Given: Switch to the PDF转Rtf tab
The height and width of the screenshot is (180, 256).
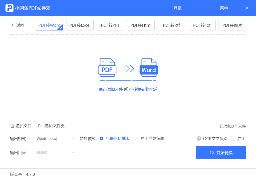Looking at the screenshot, I should click(171, 25).
